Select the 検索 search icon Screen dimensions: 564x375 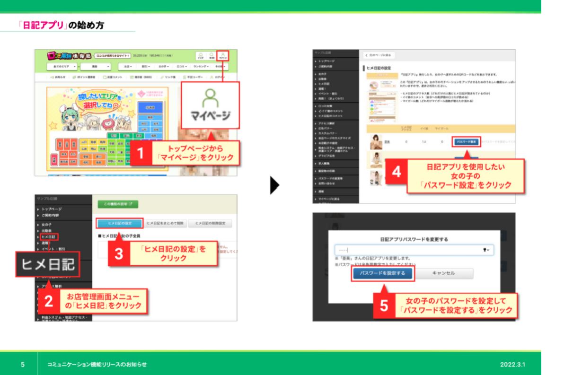212,56
